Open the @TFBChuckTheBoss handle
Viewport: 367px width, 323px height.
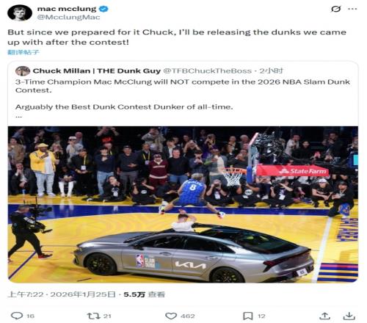pos(207,71)
